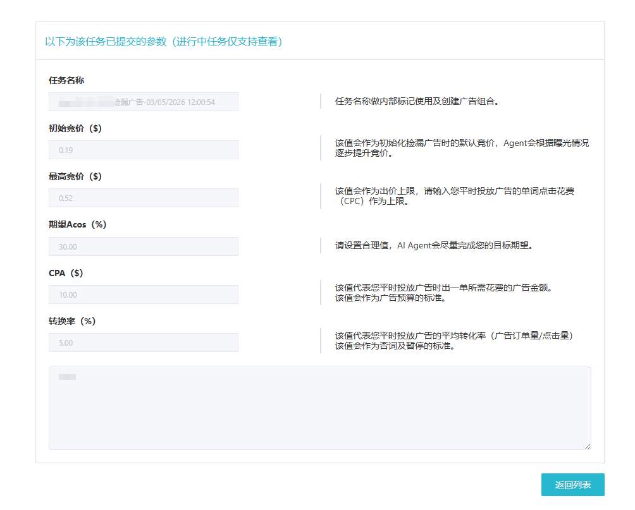This screenshot has height=510, width=635.
Task: Click the 初始竞价 help text mentioning Agent
Action: coord(462,148)
